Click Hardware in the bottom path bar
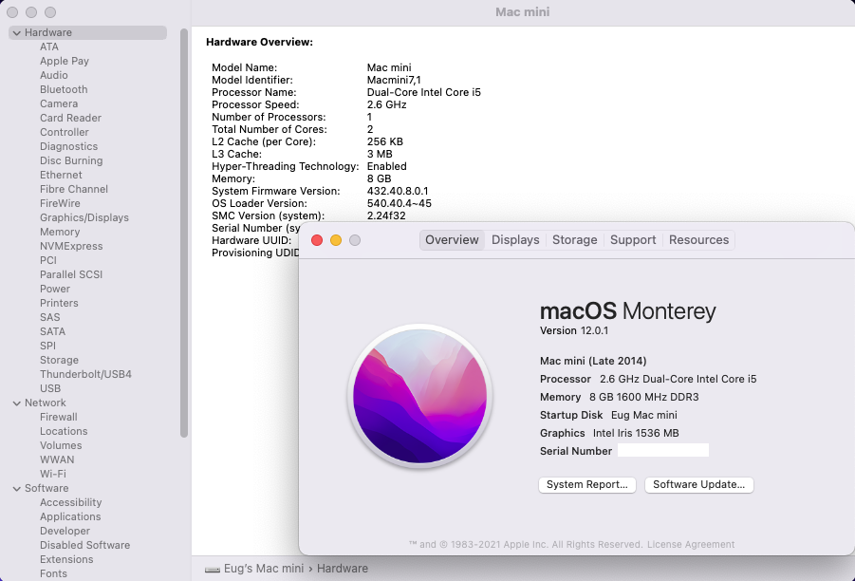This screenshot has height=581, width=855. 343,569
